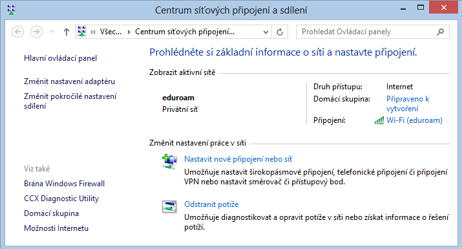This screenshot has height=249, width=462.
Task: Open Odstranit potíže troubleshooter
Action: pyautogui.click(x=211, y=204)
